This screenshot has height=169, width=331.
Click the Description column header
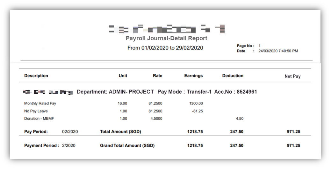pos(36,76)
